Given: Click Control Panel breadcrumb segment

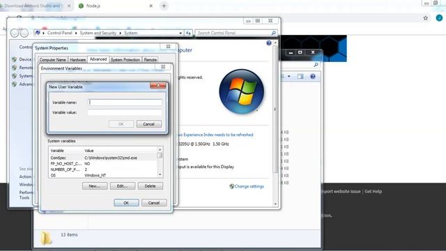Looking at the screenshot, I should 60,33.
